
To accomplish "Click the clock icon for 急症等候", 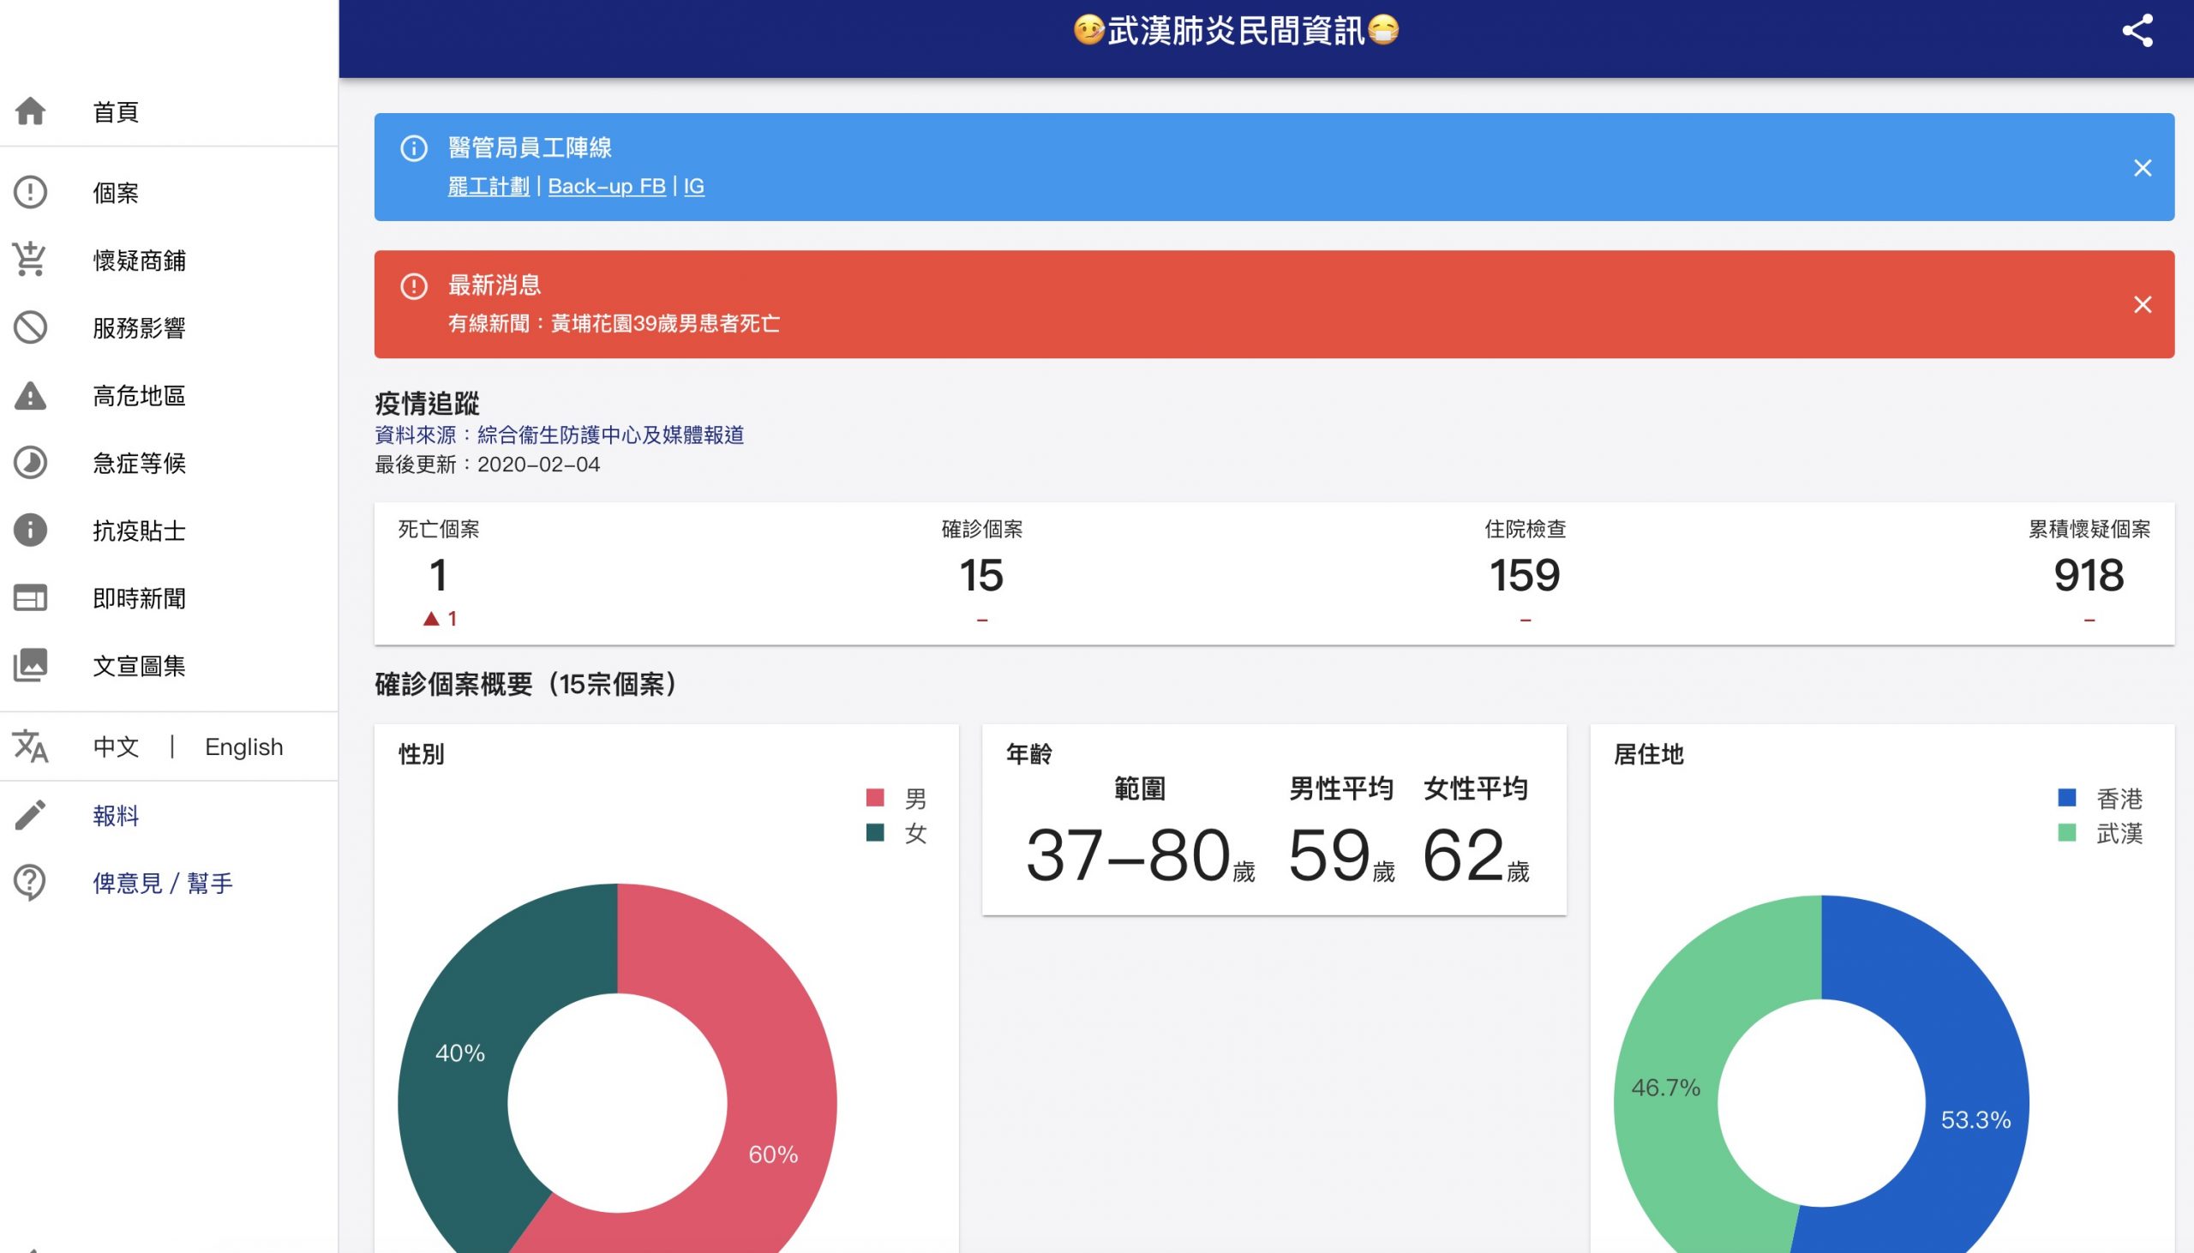I will pyautogui.click(x=30, y=462).
